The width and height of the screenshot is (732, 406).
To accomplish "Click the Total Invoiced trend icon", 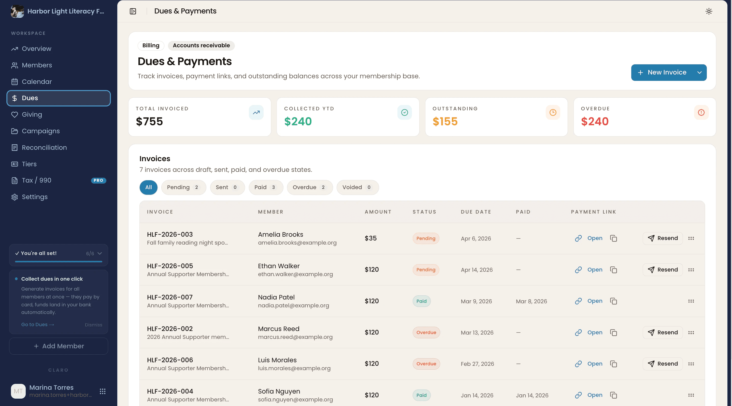I will 256,112.
